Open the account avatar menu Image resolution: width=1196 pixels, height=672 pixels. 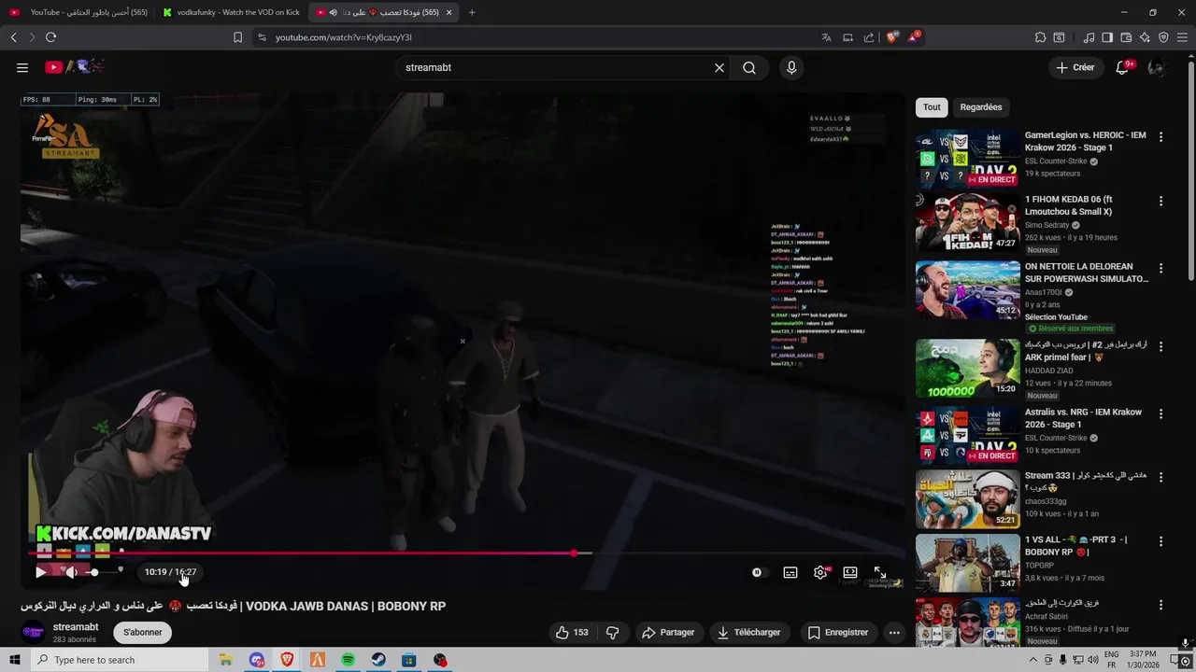[x=1157, y=67]
